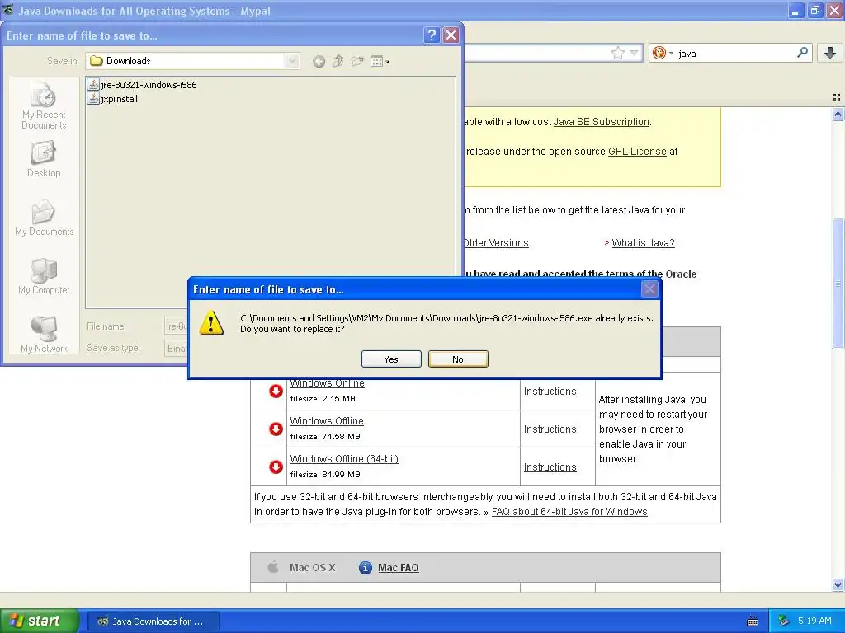The height and width of the screenshot is (633, 845).
Task: Click the 5:19 AM clock
Action: tap(814, 621)
